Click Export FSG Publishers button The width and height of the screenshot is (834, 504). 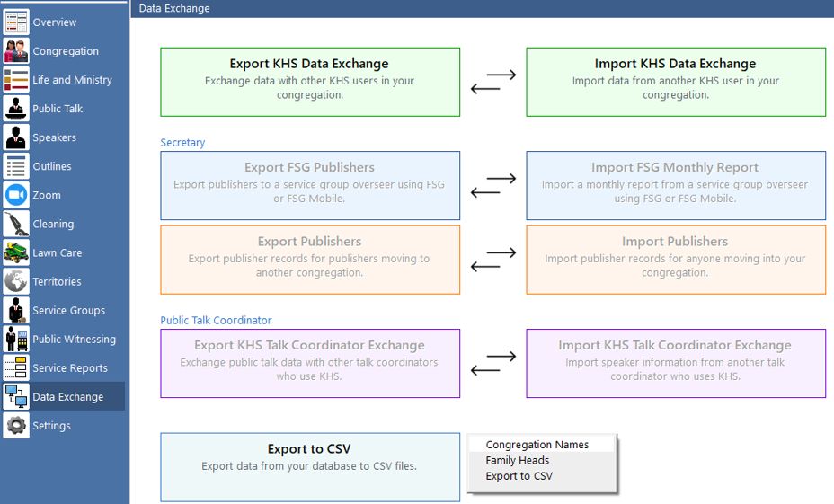(310, 186)
